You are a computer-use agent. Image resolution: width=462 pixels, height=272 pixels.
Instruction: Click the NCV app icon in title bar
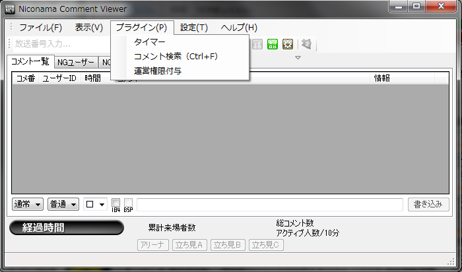pos(10,9)
